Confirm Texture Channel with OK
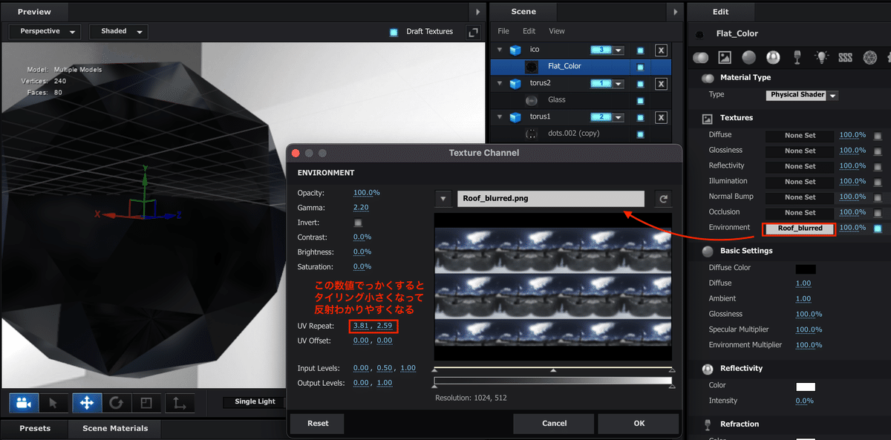 pyautogui.click(x=639, y=424)
